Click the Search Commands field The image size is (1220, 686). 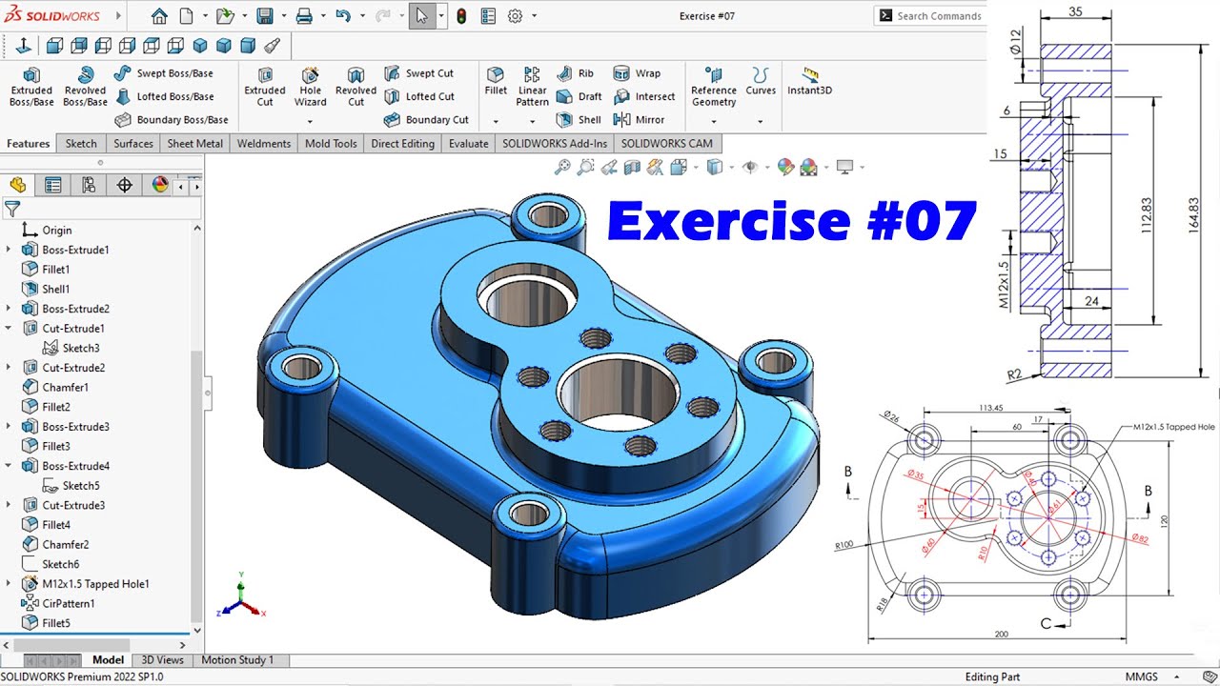click(928, 16)
